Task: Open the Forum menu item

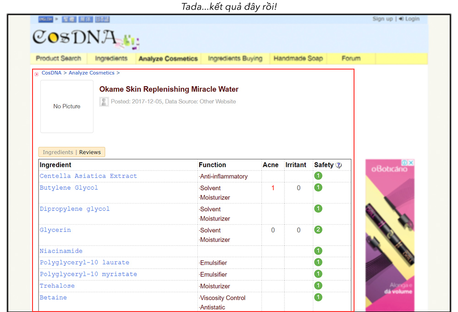Action: (x=351, y=59)
